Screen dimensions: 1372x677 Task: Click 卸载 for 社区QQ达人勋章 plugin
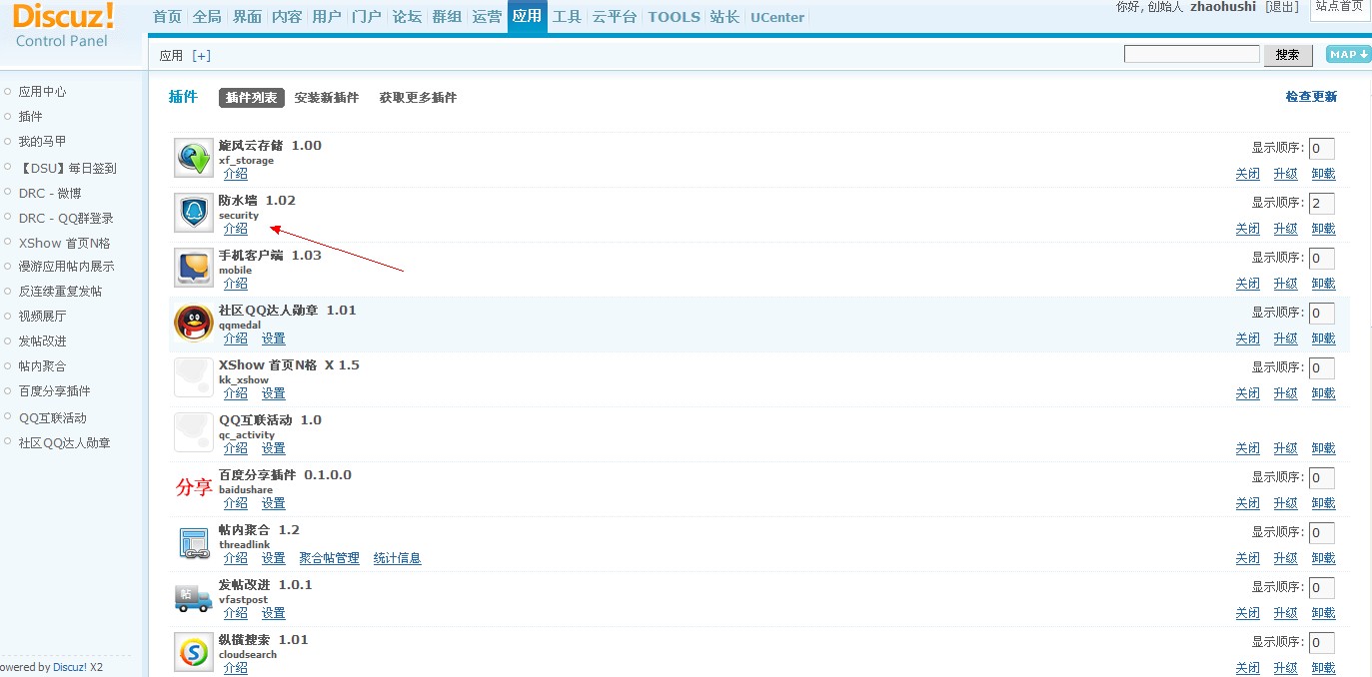pos(1324,338)
